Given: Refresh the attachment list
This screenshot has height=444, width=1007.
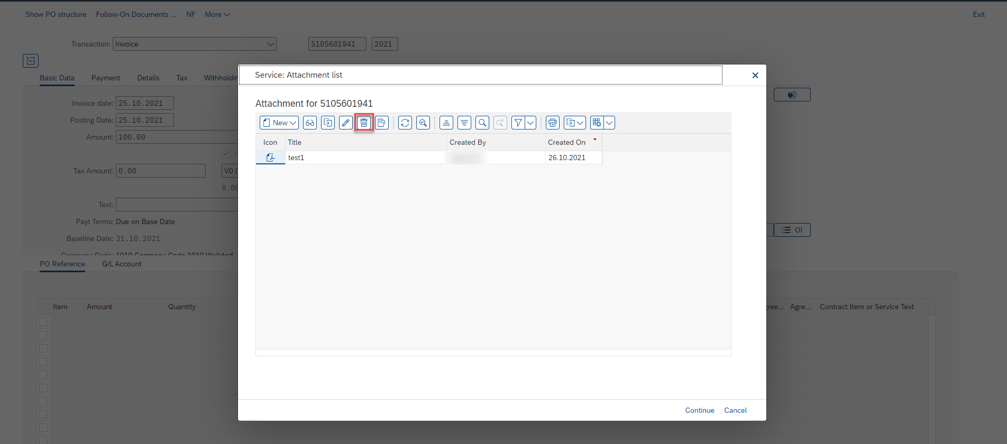Looking at the screenshot, I should pyautogui.click(x=405, y=123).
